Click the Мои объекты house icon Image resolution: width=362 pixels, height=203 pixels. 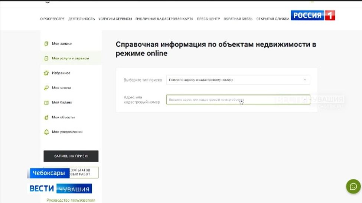pos(46,117)
